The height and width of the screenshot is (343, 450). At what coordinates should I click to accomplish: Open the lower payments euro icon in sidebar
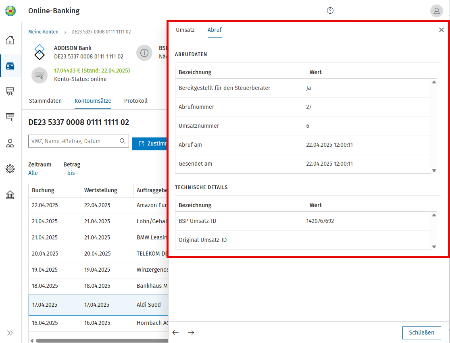coord(10,117)
